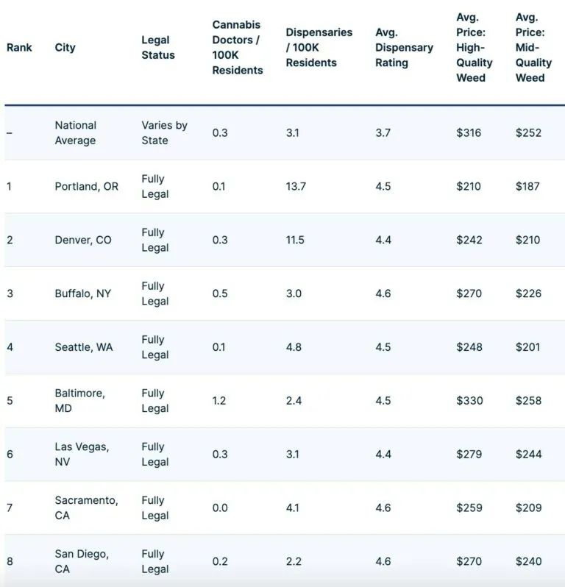Select the National Average row label
Image resolution: width=565 pixels, height=587 pixels.
pos(76,133)
